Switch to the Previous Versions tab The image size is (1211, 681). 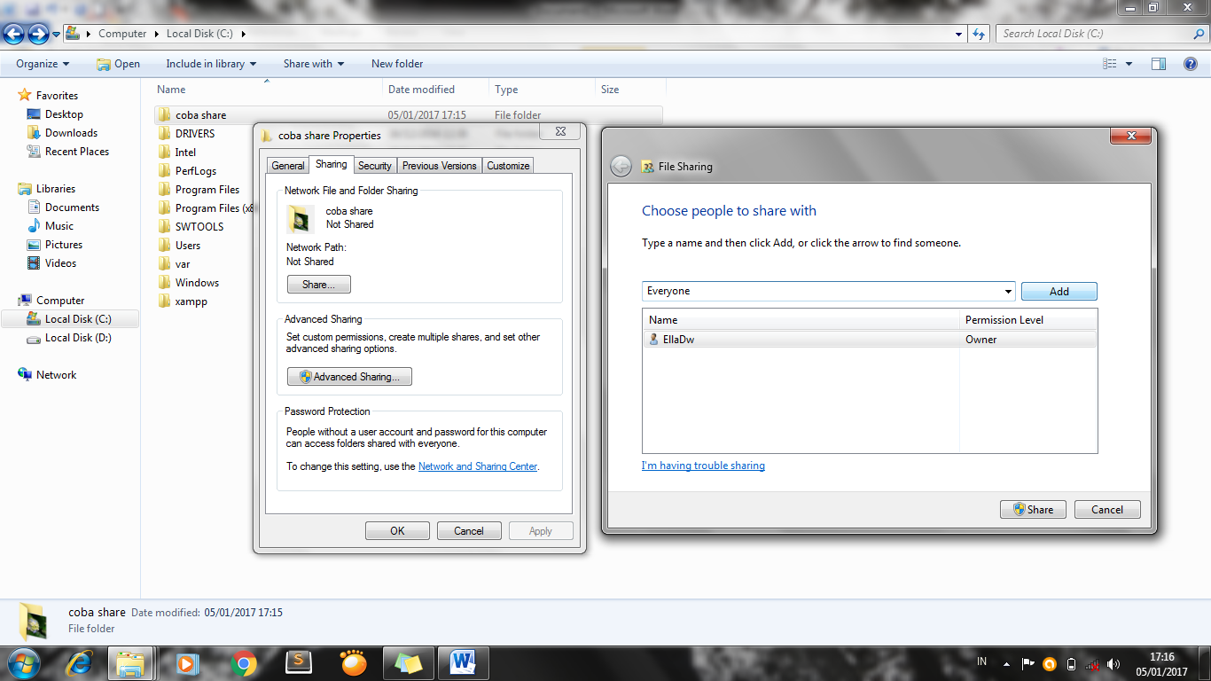tap(439, 166)
